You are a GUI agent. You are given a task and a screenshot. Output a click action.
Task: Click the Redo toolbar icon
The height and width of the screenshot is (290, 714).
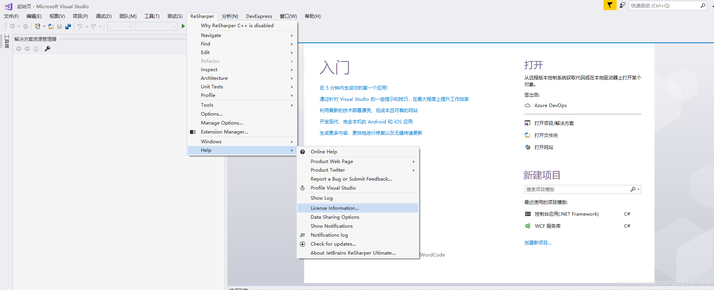point(93,26)
